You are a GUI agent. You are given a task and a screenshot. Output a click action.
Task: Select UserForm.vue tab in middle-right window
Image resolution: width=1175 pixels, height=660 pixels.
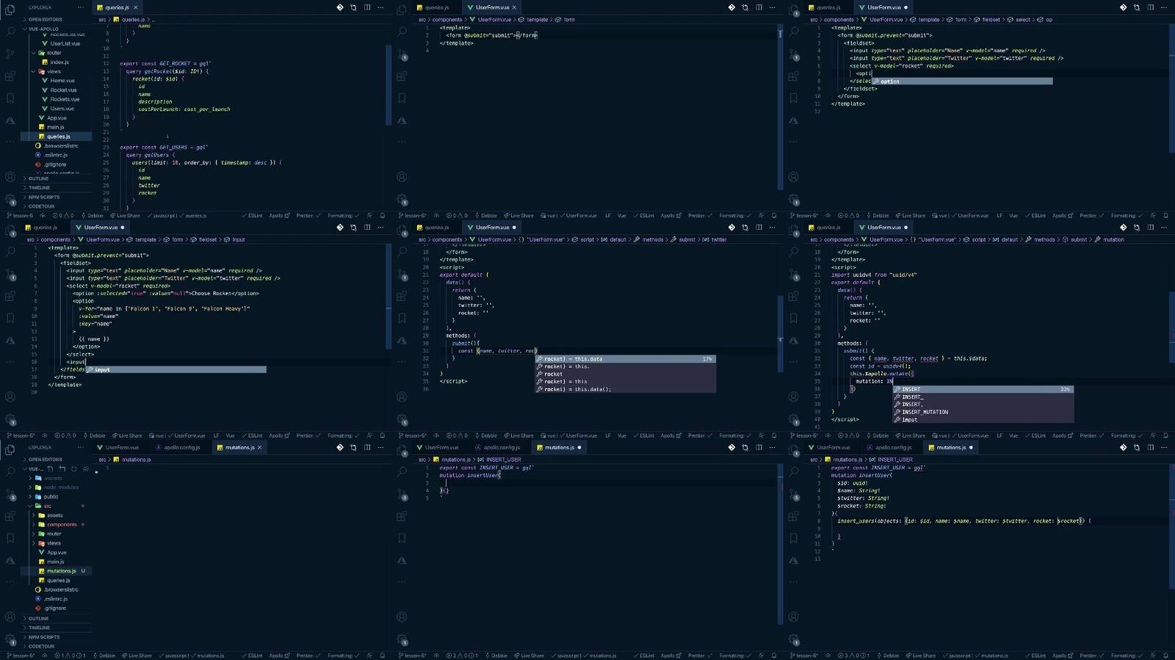pos(884,228)
